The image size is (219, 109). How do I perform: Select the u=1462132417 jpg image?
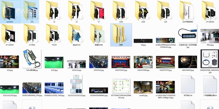165,87
